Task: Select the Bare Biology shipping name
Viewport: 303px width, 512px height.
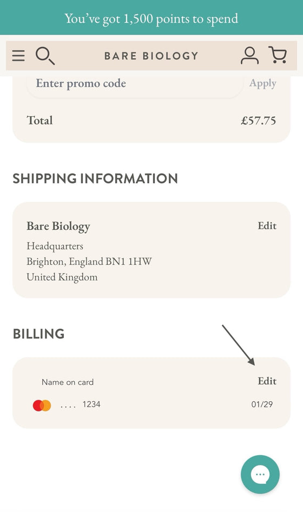Action: click(x=58, y=227)
